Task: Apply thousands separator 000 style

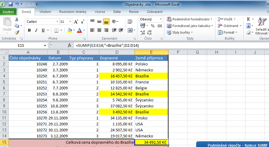Action: click(160, 26)
